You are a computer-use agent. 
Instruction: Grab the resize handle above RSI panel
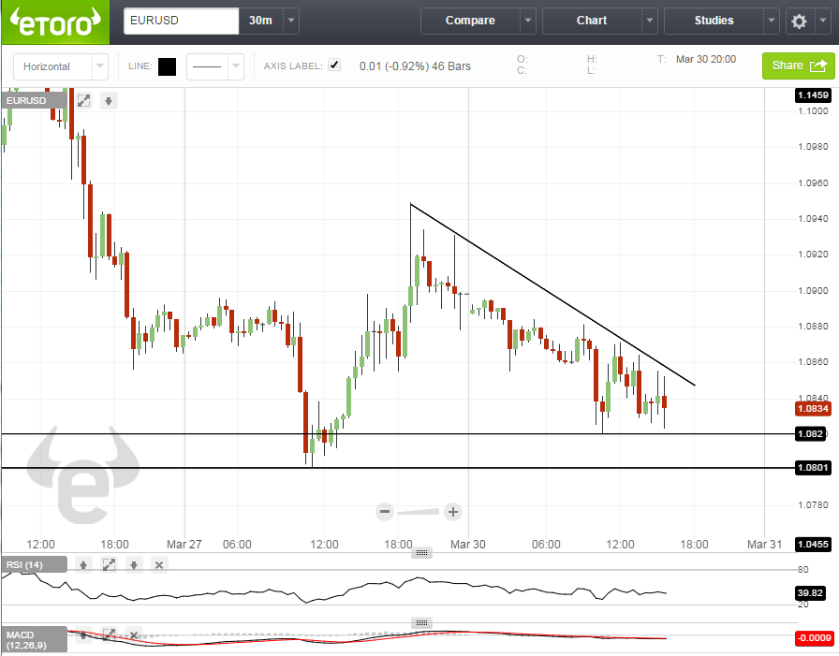pyautogui.click(x=421, y=552)
